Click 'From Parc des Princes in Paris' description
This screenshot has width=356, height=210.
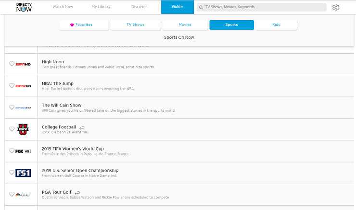[86, 154]
